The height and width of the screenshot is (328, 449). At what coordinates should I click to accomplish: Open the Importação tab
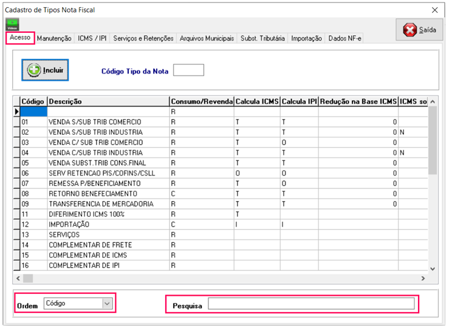click(x=306, y=38)
